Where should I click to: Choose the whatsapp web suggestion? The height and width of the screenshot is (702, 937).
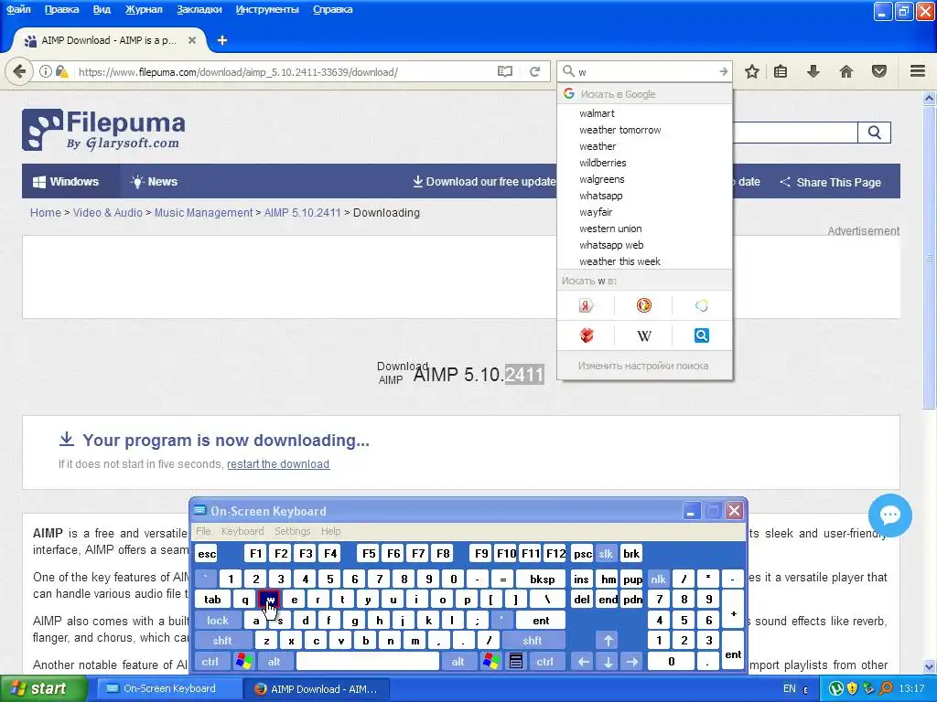tap(644, 245)
